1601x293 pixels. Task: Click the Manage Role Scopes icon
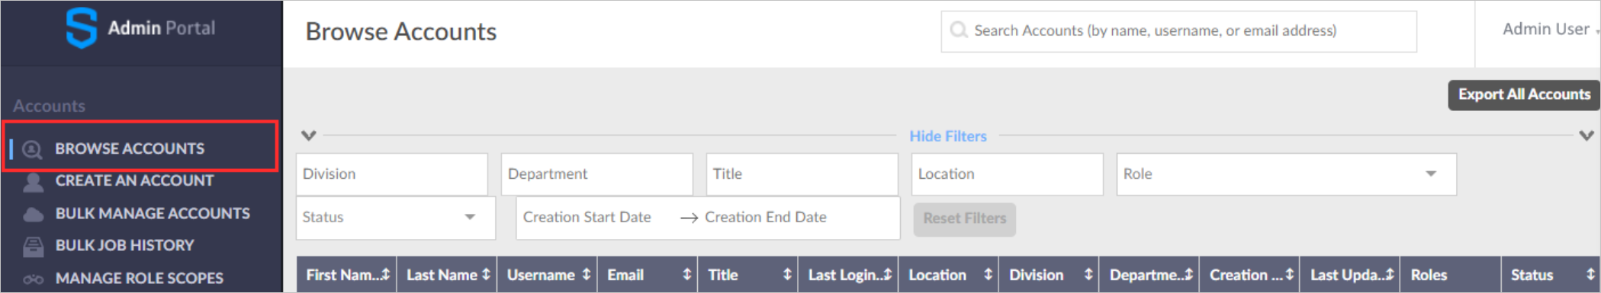coord(33,279)
